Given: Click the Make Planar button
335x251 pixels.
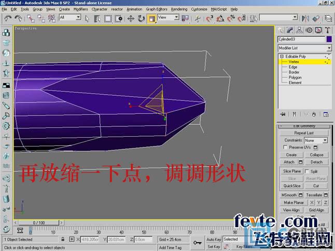Looking at the screenshot, I should [x=294, y=202].
